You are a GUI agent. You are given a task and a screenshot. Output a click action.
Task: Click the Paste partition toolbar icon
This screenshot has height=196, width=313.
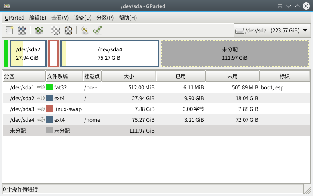[68, 30]
